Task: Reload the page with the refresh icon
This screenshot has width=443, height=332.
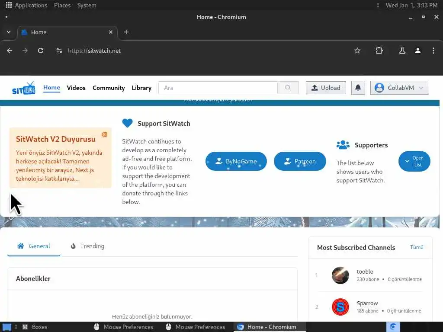Action: (41, 51)
